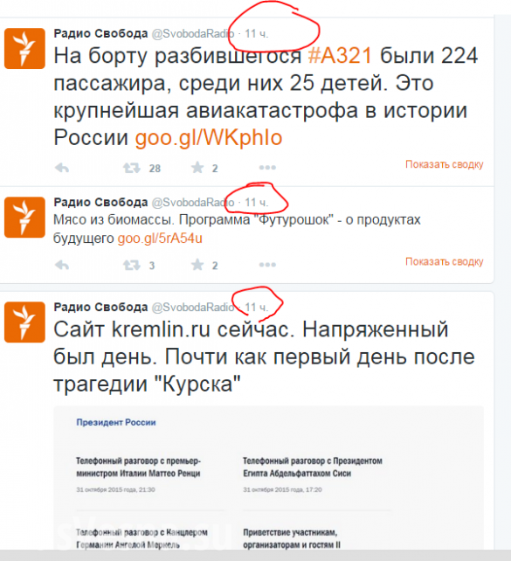Open more options on the A321 tweet
The height and width of the screenshot is (561, 511).
[267, 168]
